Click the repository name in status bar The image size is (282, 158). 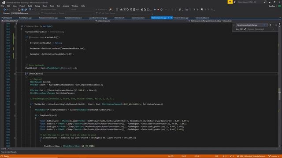click(x=251, y=156)
